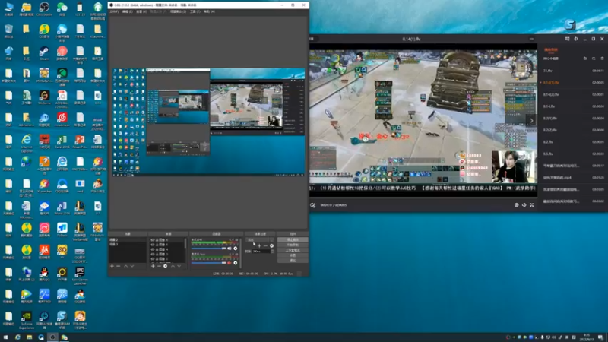The height and width of the screenshot is (342, 608).
Task: Open Excel 2016 desktop shortcut
Action: click(62, 142)
